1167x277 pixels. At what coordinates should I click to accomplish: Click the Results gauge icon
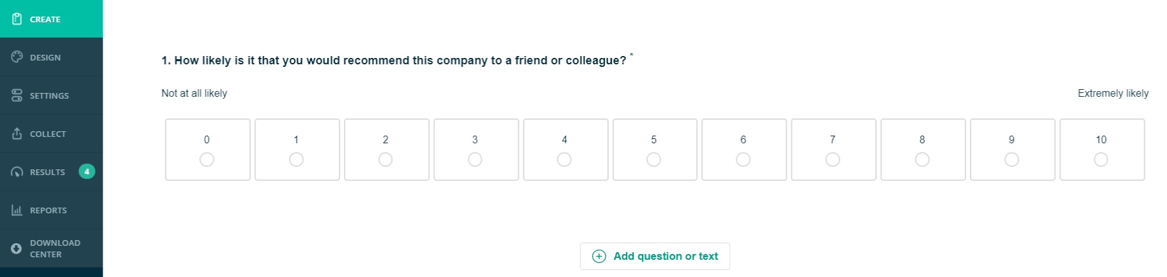click(17, 172)
